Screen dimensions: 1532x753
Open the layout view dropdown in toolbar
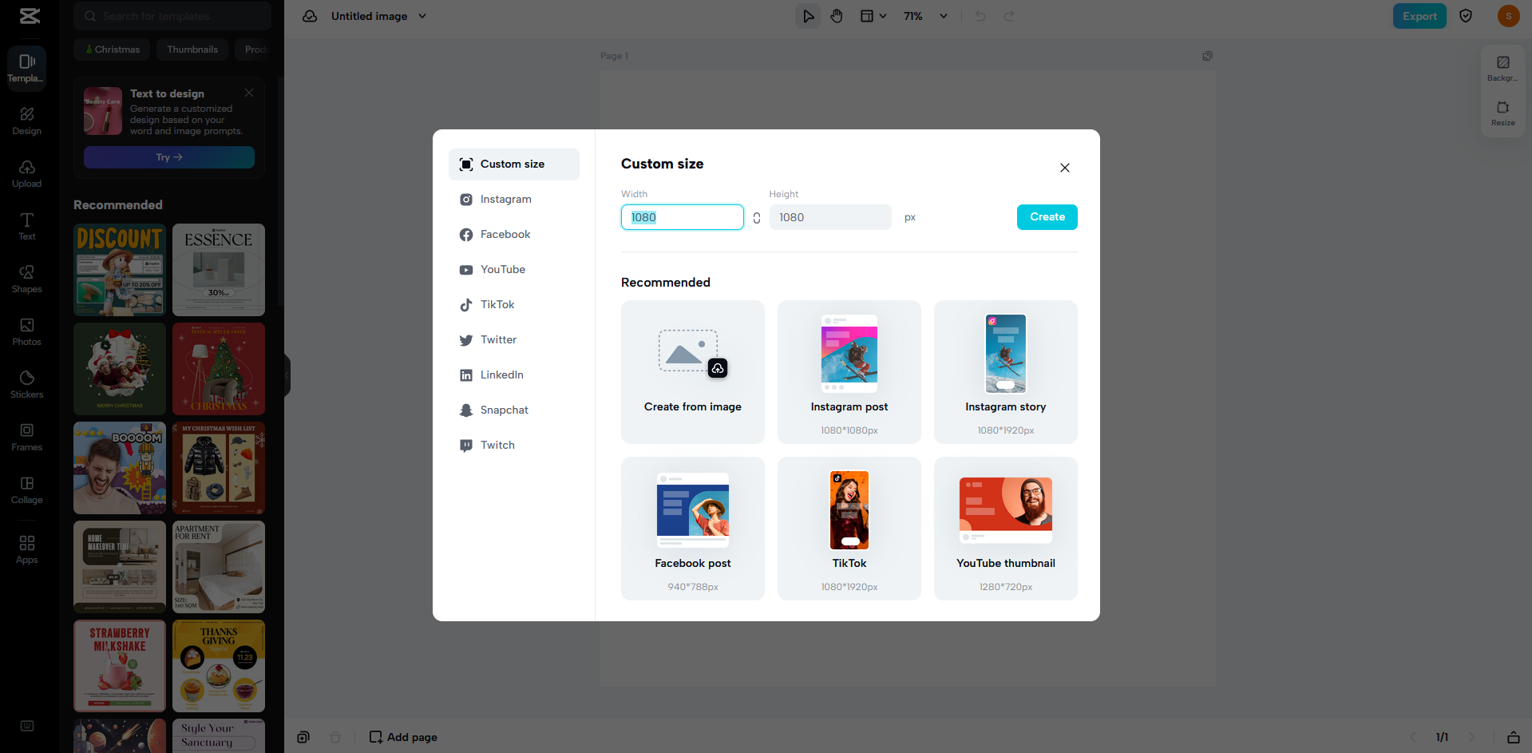click(873, 16)
